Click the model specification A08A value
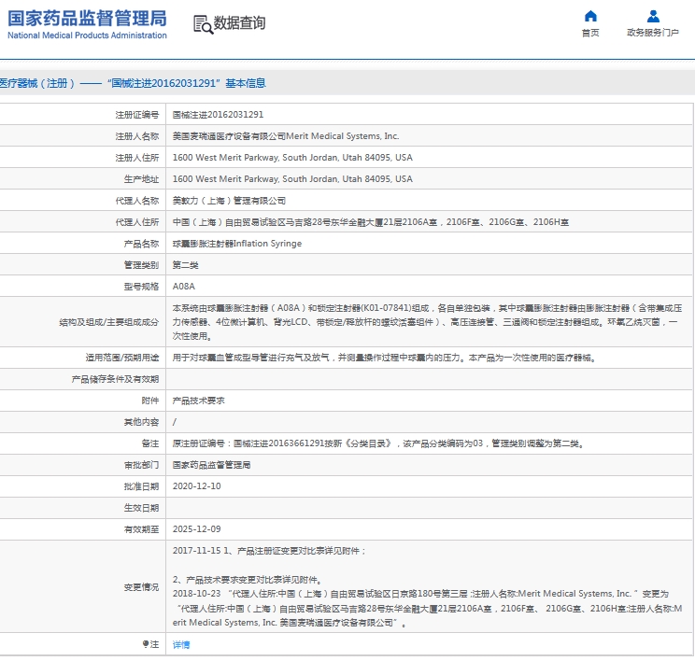The height and width of the screenshot is (661, 695). click(184, 287)
